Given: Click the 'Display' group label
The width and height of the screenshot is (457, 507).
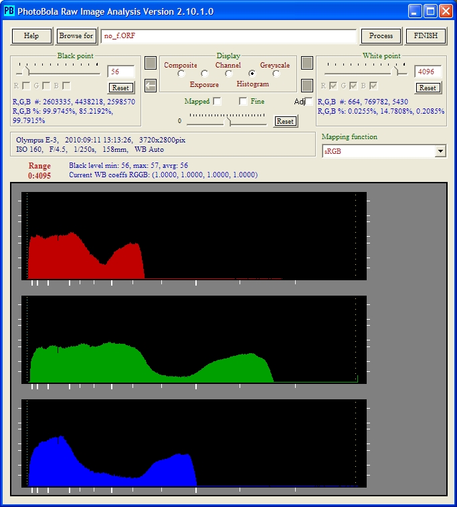Looking at the screenshot, I should pyautogui.click(x=228, y=56).
